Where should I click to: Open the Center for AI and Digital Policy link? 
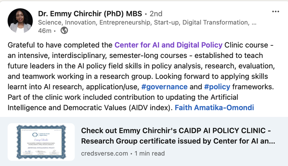pos(168,45)
